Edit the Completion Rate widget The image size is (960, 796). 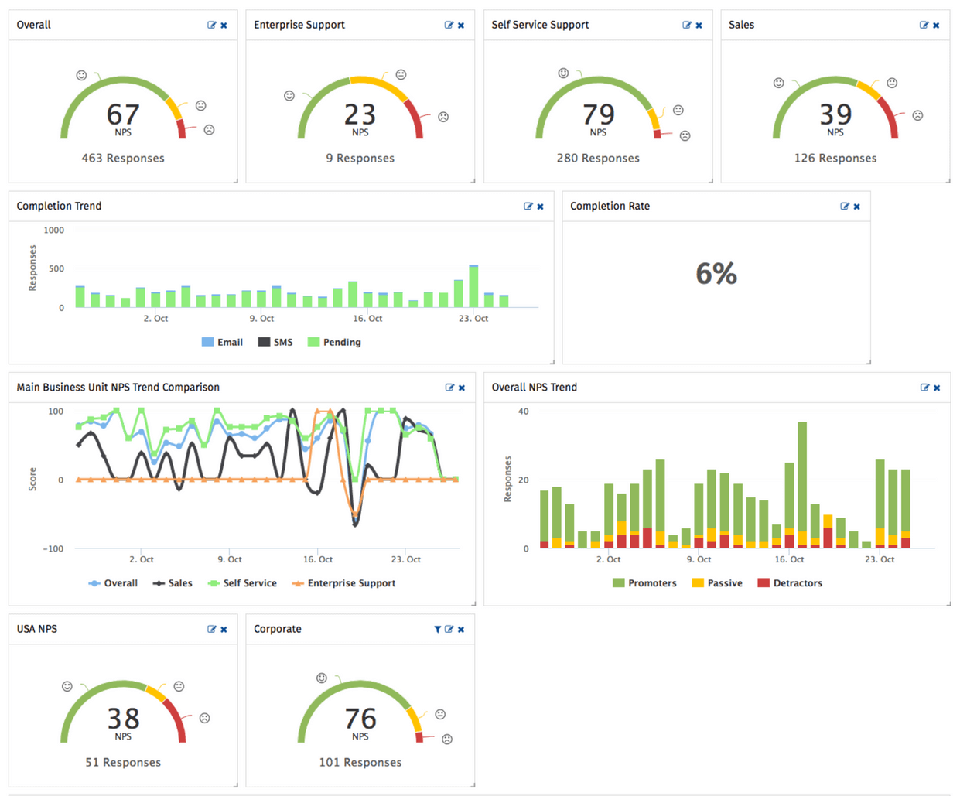click(845, 207)
